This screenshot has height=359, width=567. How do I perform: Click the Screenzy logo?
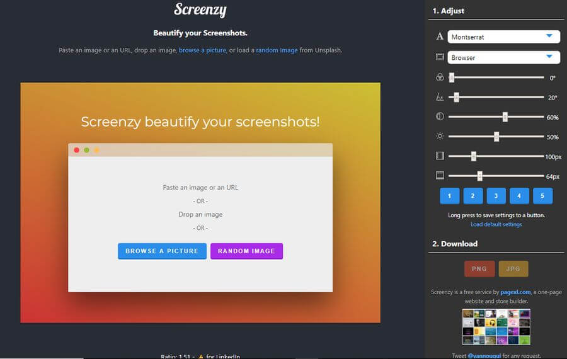200,9
